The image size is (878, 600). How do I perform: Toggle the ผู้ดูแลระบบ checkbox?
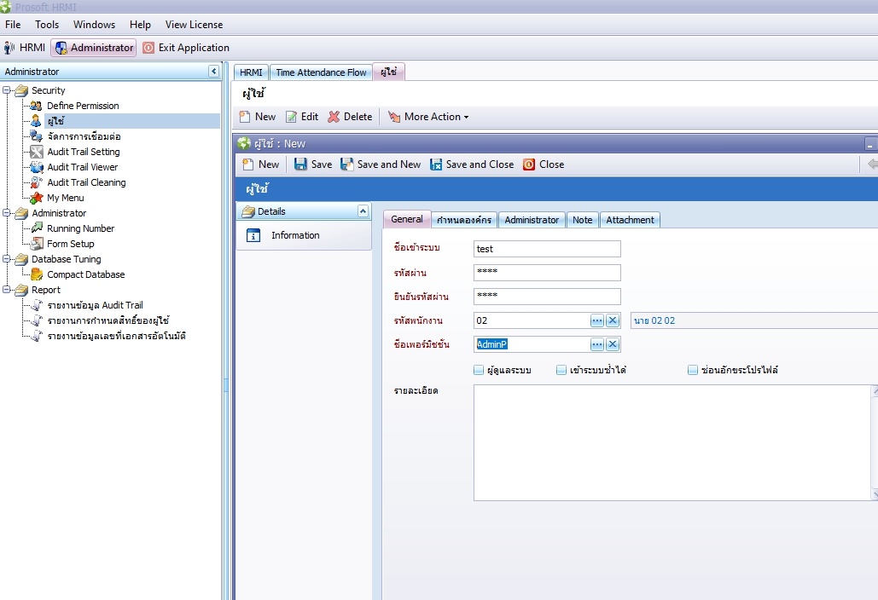point(479,370)
